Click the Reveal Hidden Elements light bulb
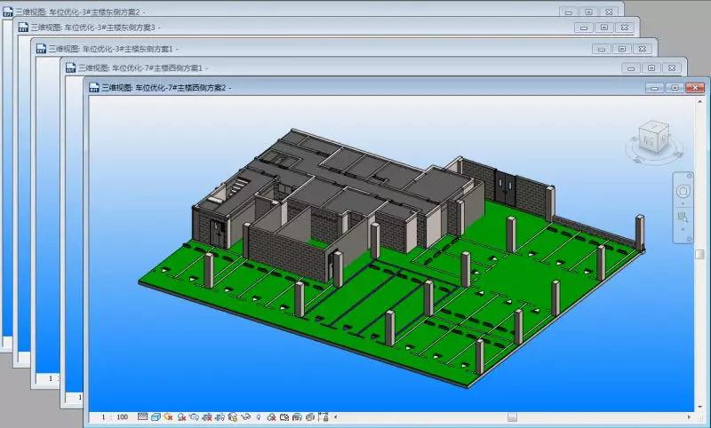Screen dimensions: 711x428 tap(259, 416)
